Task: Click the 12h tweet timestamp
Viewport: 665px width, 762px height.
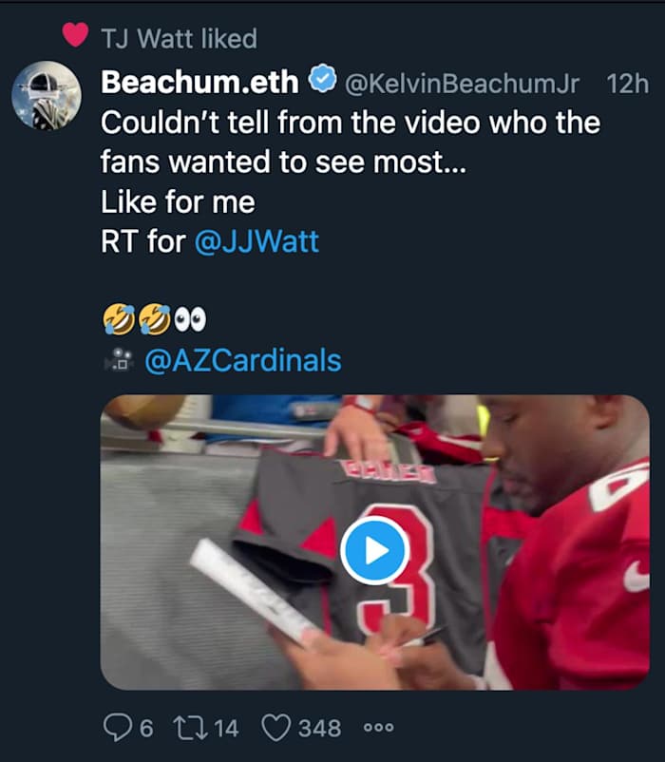Action: (x=627, y=84)
